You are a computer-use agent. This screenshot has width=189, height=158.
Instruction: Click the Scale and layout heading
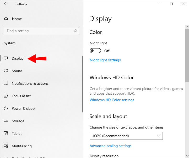click(x=108, y=116)
